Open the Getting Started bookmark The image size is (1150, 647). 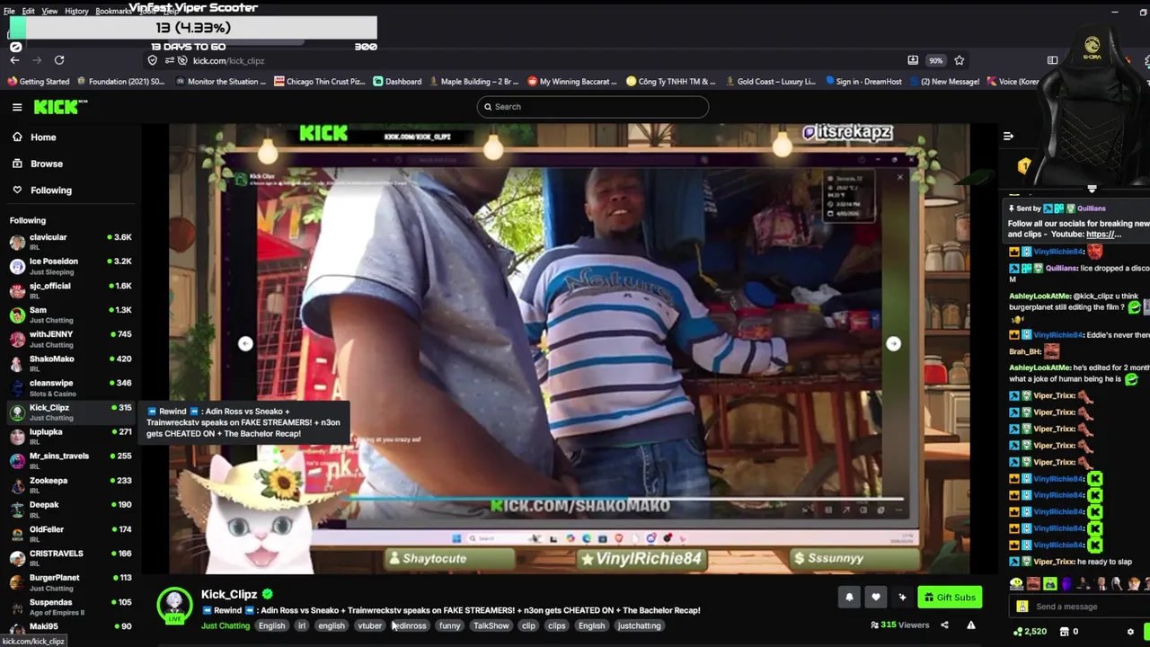pyautogui.click(x=38, y=81)
